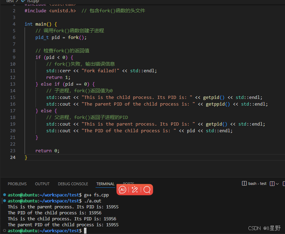Image resolution: width=285 pixels, height=234 pixels.
Task: Click the '"Fork failed!"' string on line 11
Action: [x=101, y=71]
